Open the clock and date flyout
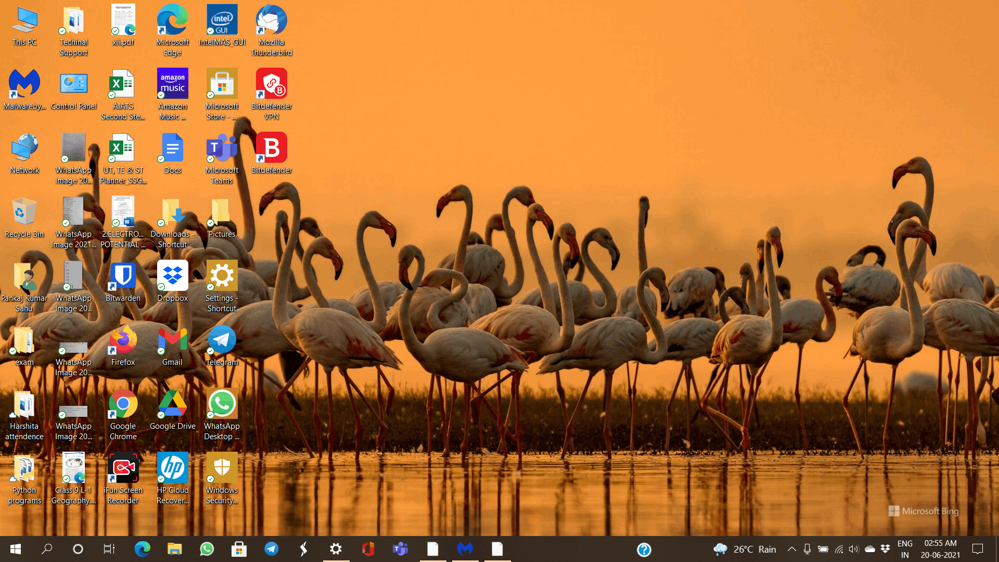This screenshot has width=999, height=562. tap(940, 549)
